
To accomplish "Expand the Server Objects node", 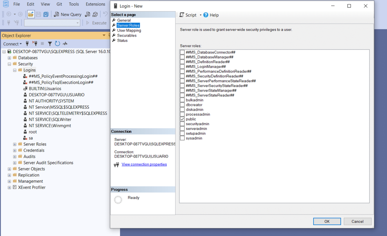I will click(x=9, y=169).
